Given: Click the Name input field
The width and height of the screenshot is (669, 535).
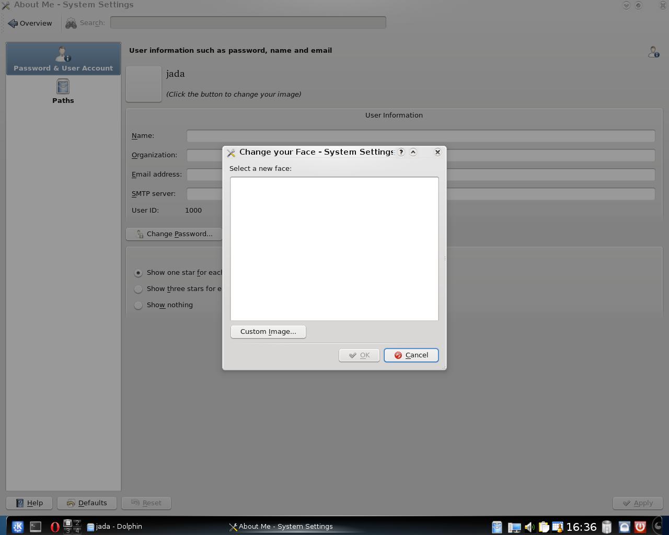Looking at the screenshot, I should (420, 136).
